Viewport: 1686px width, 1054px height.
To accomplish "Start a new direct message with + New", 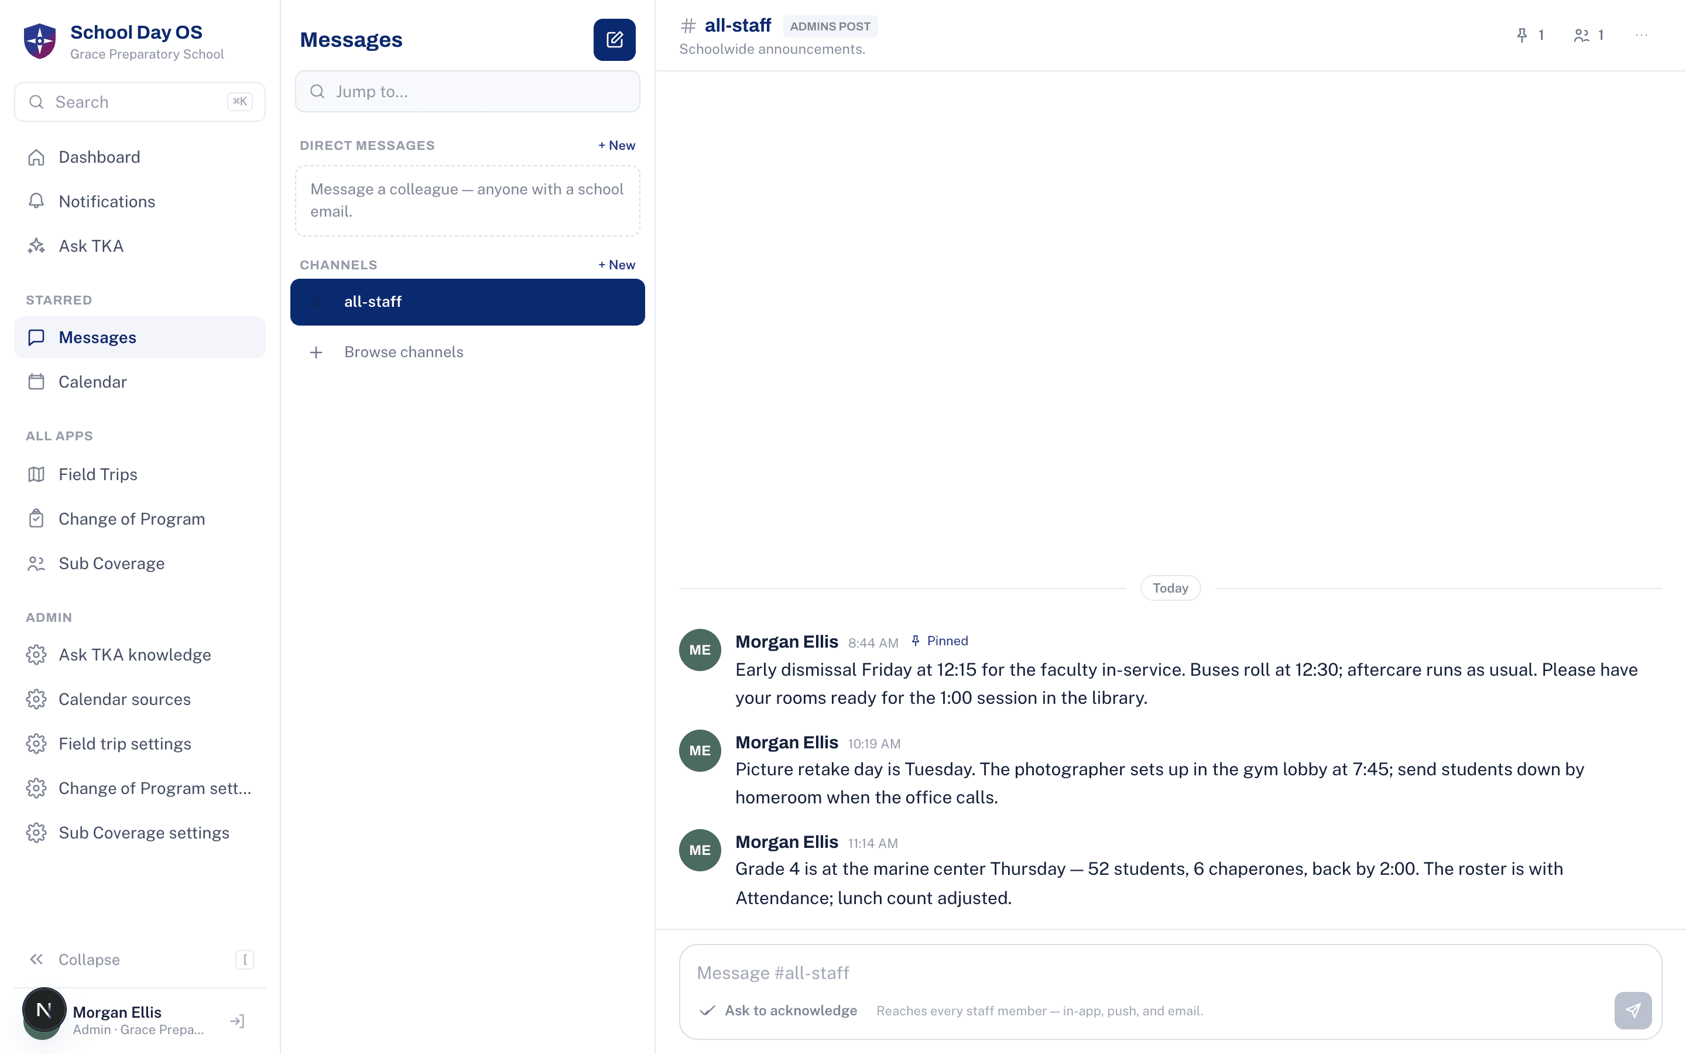I will pyautogui.click(x=616, y=145).
